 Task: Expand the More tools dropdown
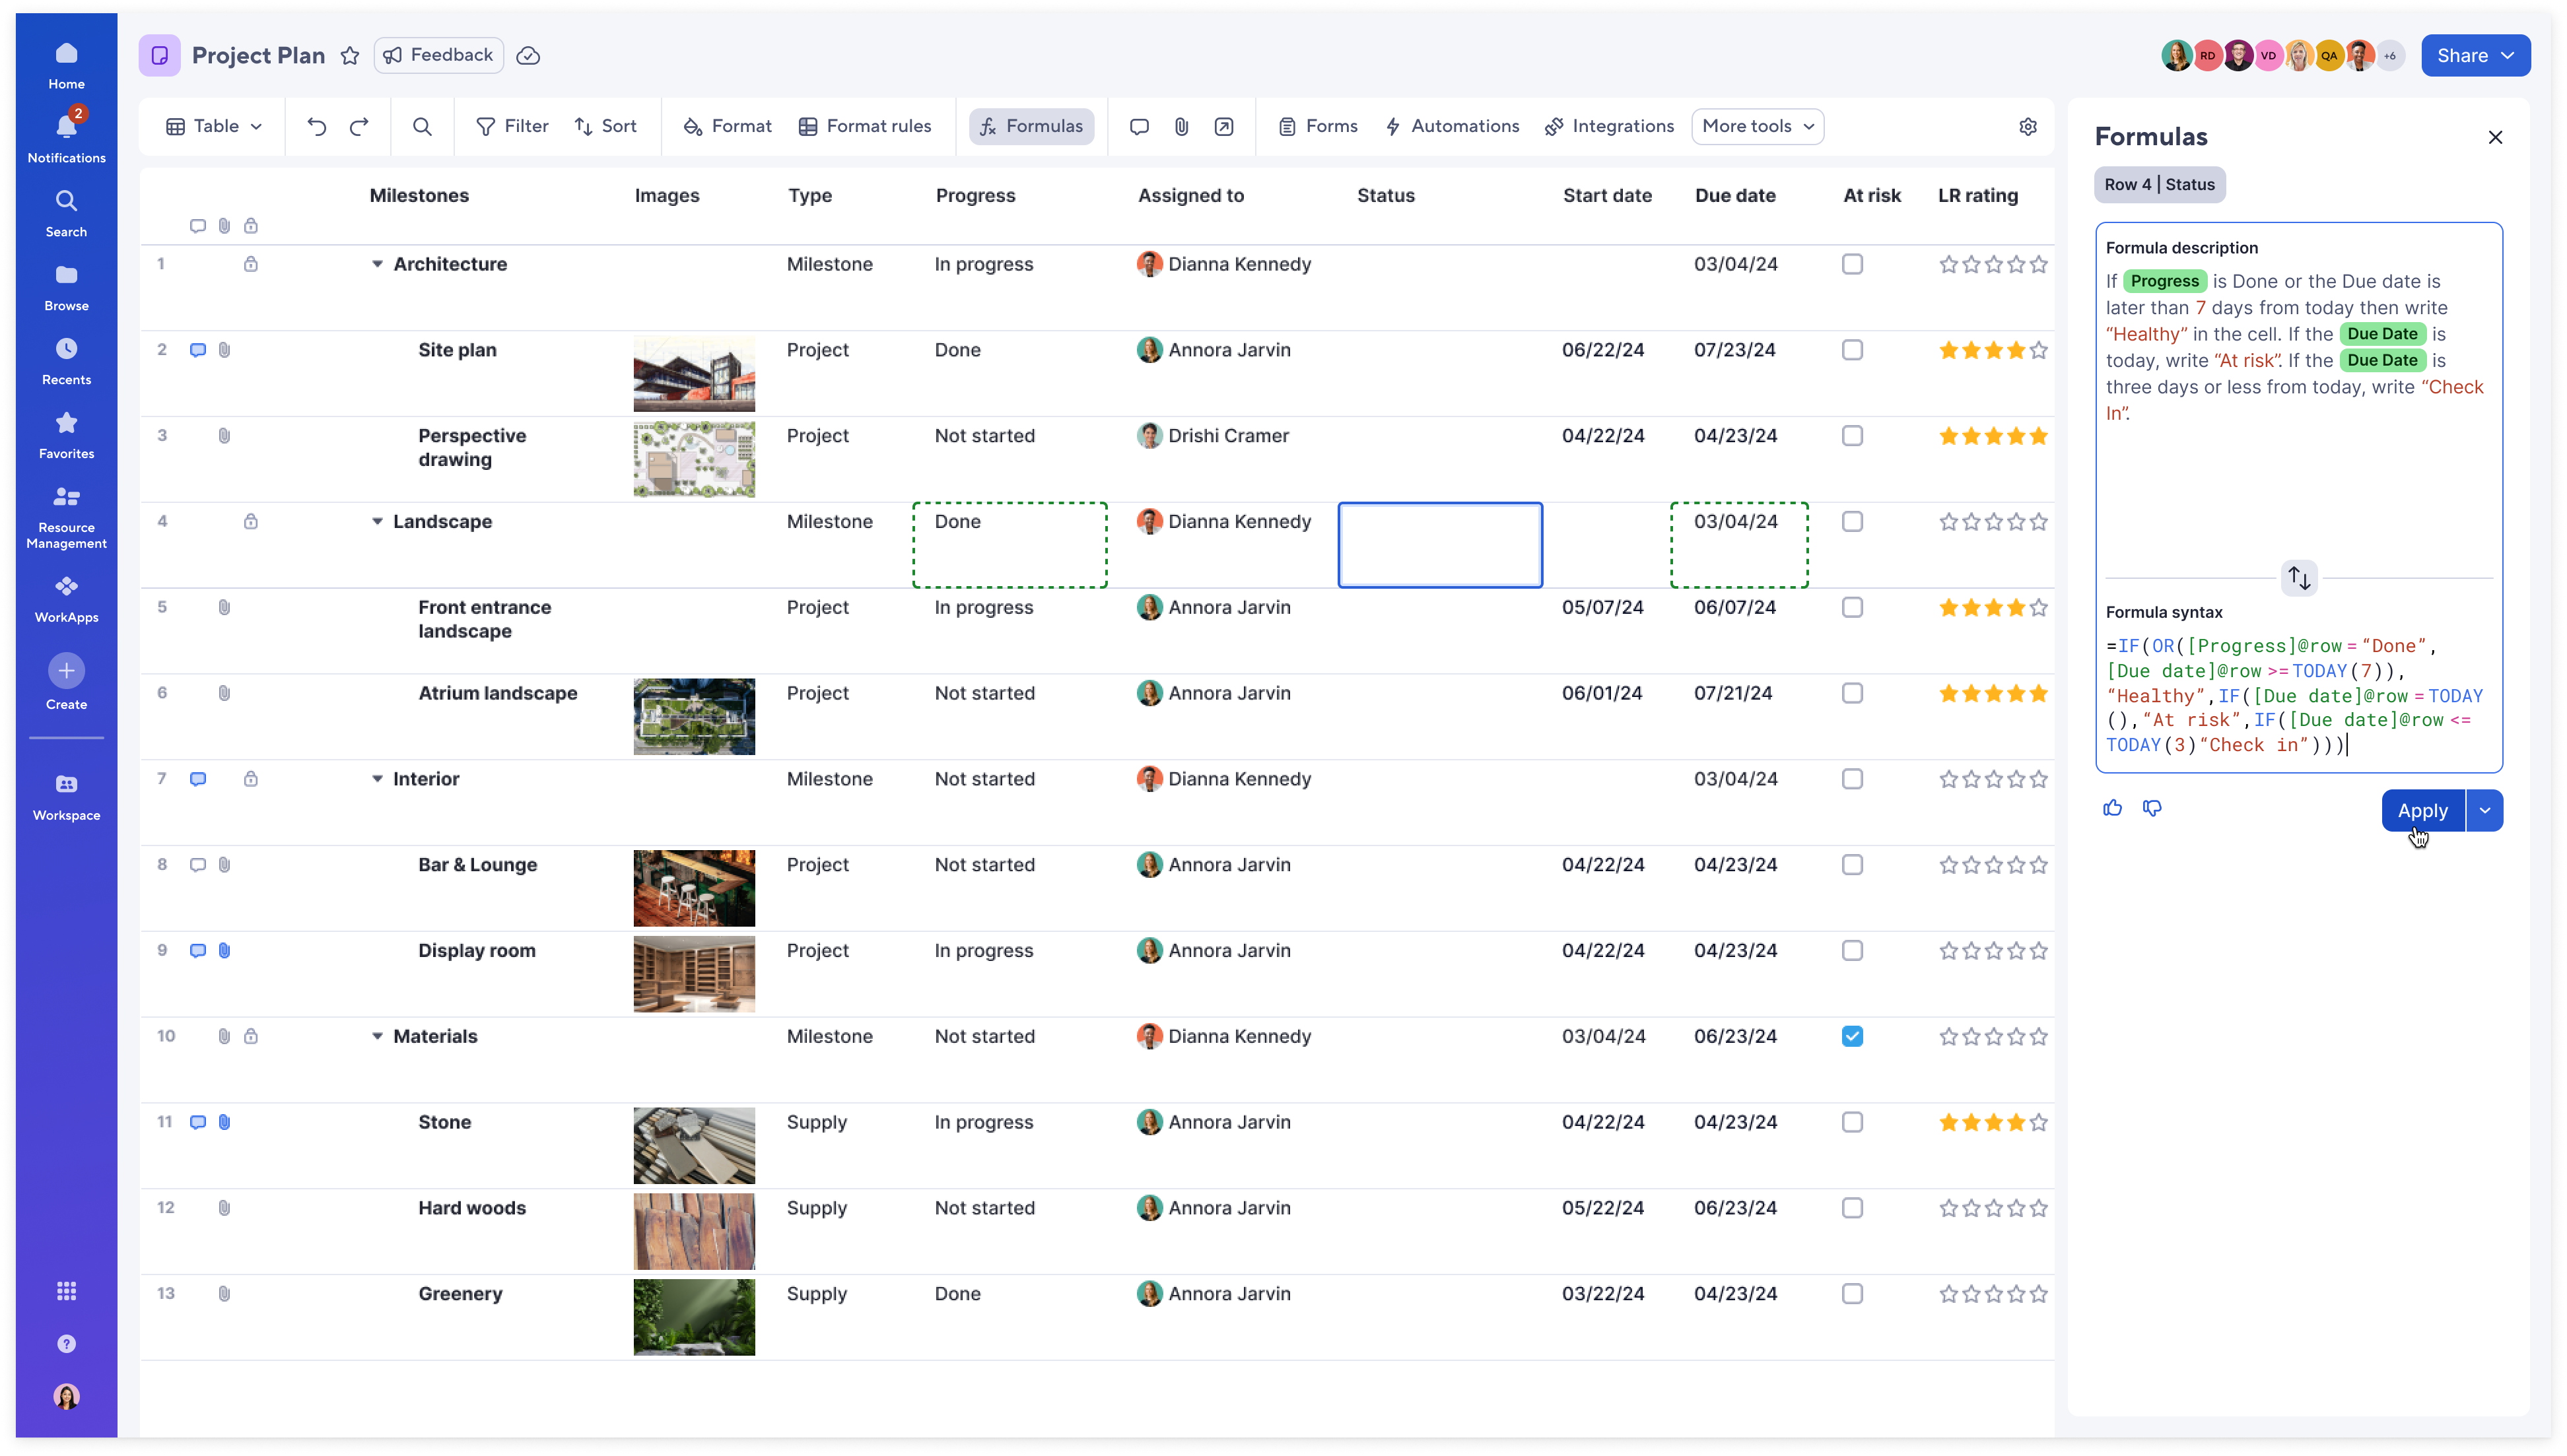tap(1757, 126)
